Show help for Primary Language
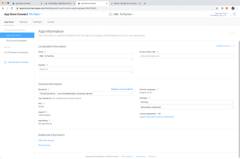 [x=157, y=89]
